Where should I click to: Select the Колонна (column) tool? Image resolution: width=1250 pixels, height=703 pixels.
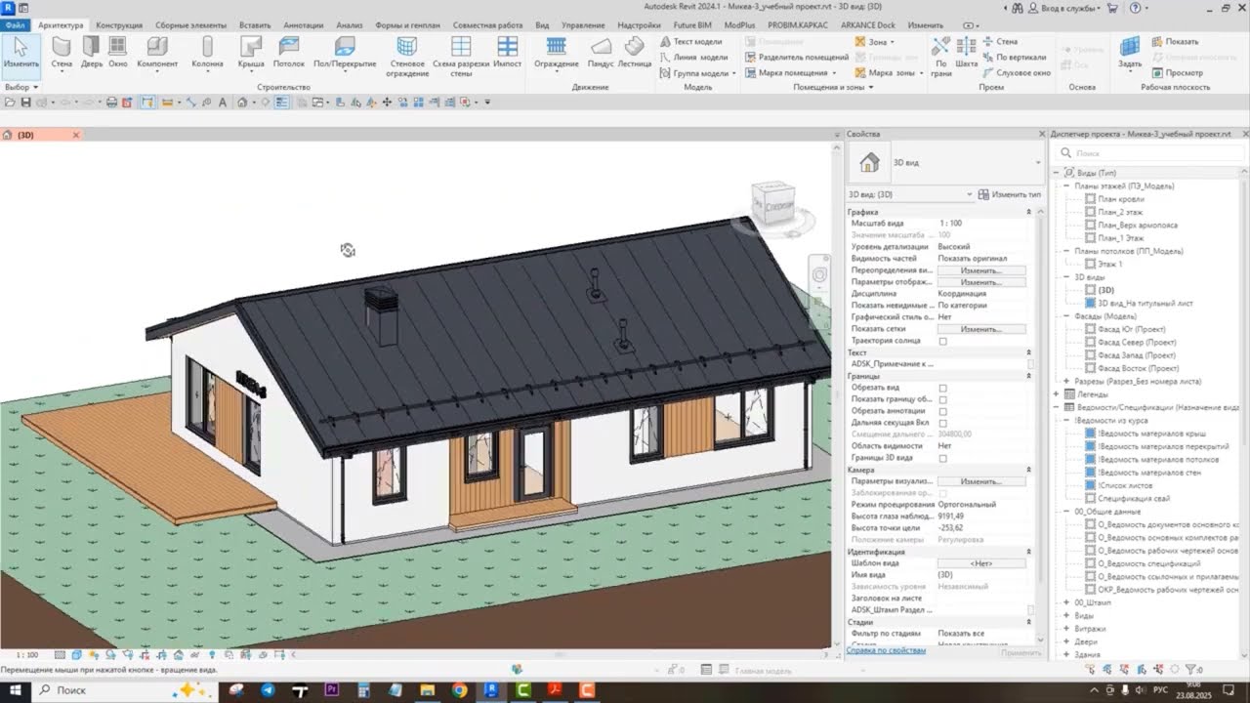coord(207,53)
